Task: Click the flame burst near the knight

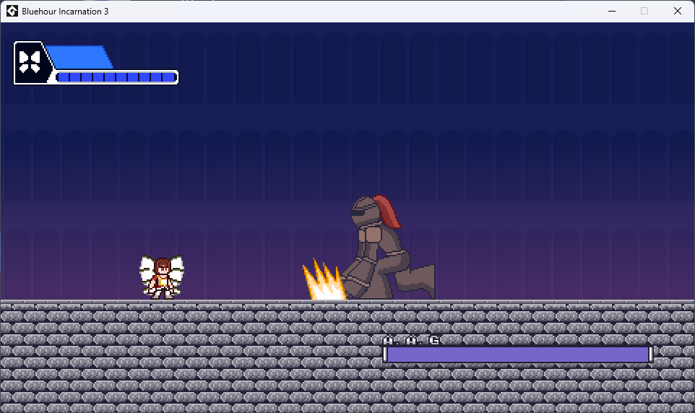Action: pyautogui.click(x=324, y=280)
